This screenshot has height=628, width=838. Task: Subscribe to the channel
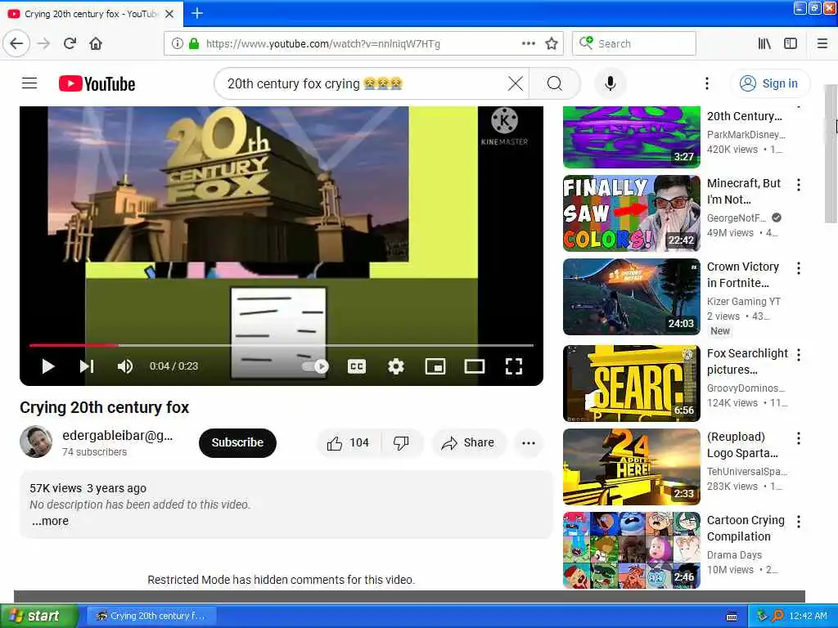pyautogui.click(x=237, y=442)
